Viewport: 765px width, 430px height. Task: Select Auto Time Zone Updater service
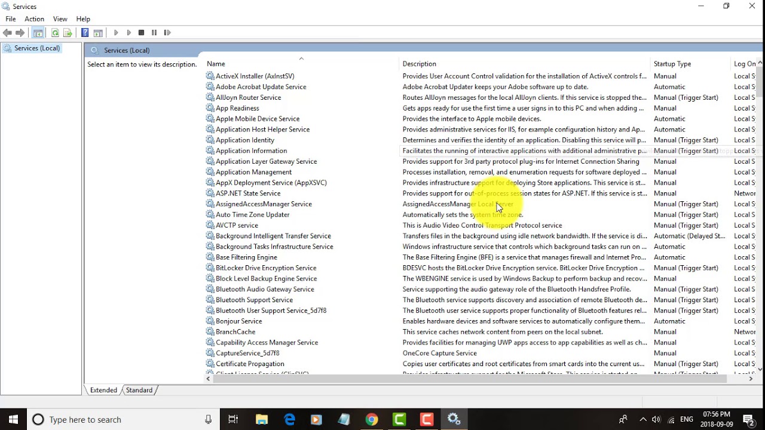pyautogui.click(x=252, y=215)
